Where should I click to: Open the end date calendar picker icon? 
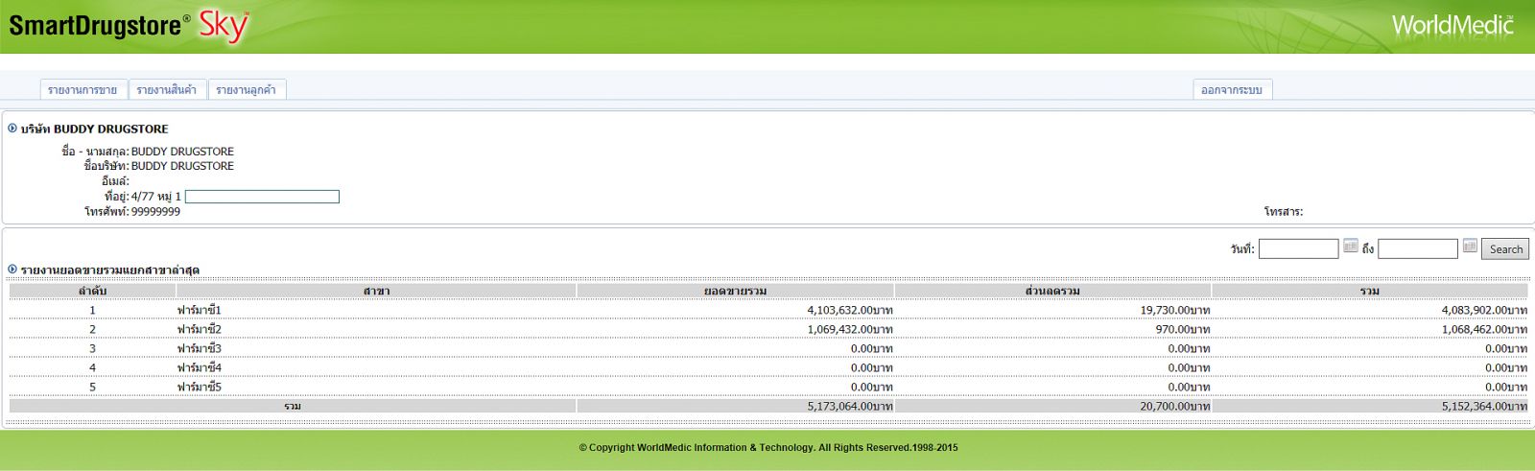[x=1469, y=247]
